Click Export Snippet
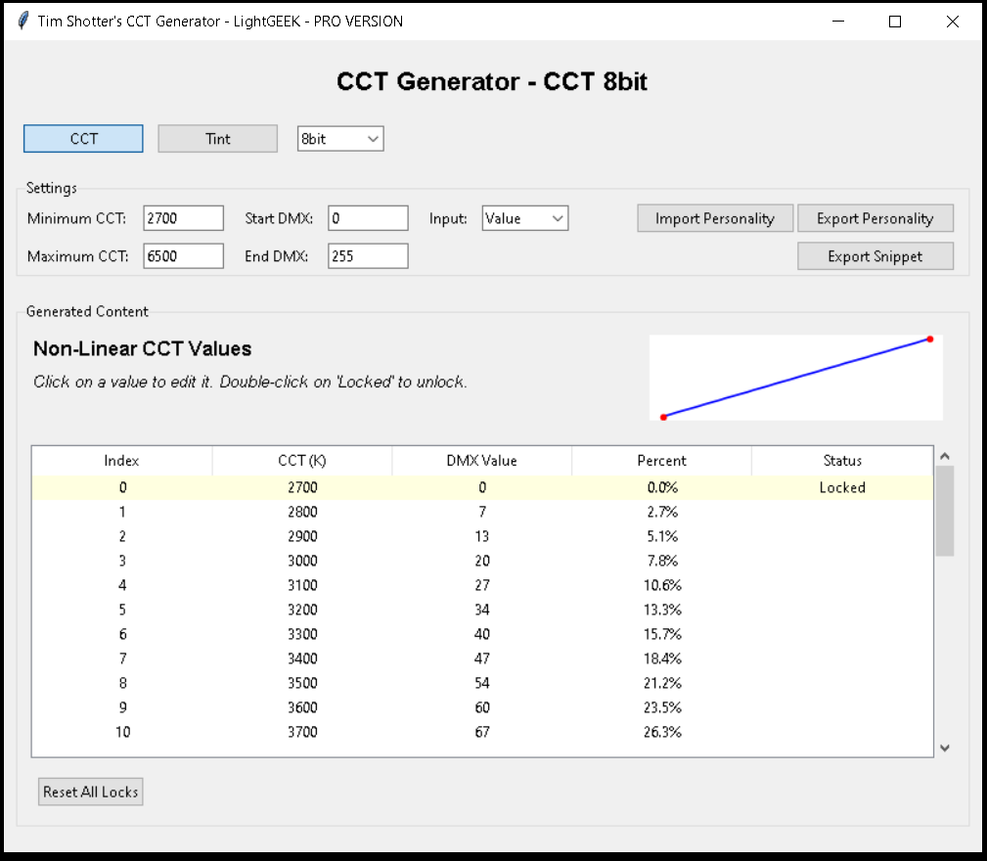This screenshot has height=861, width=987. click(875, 256)
